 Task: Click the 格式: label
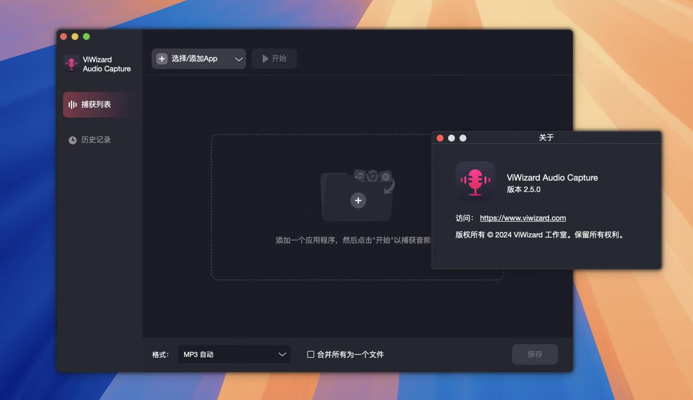[x=161, y=355]
